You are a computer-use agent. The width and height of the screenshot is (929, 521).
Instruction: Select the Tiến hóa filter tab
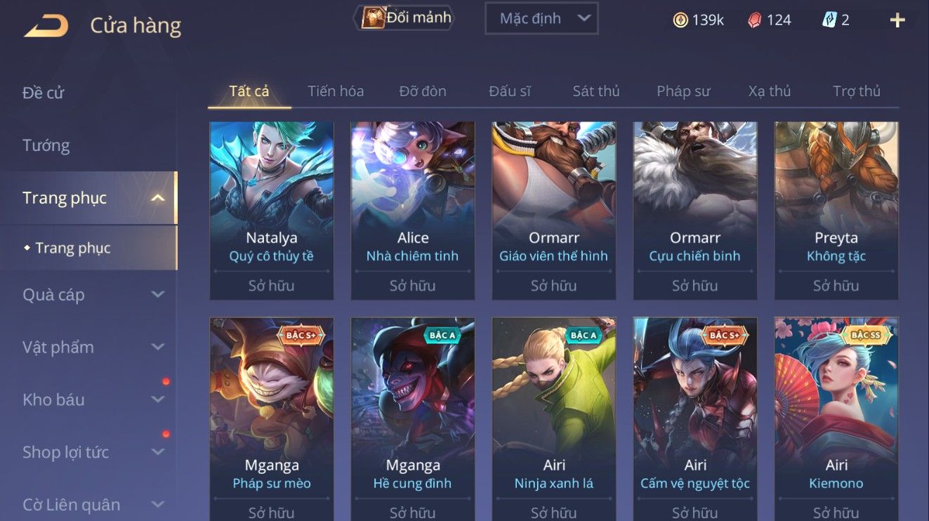336,91
